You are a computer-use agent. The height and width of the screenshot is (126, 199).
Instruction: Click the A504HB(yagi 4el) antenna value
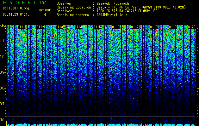tap(112, 15)
